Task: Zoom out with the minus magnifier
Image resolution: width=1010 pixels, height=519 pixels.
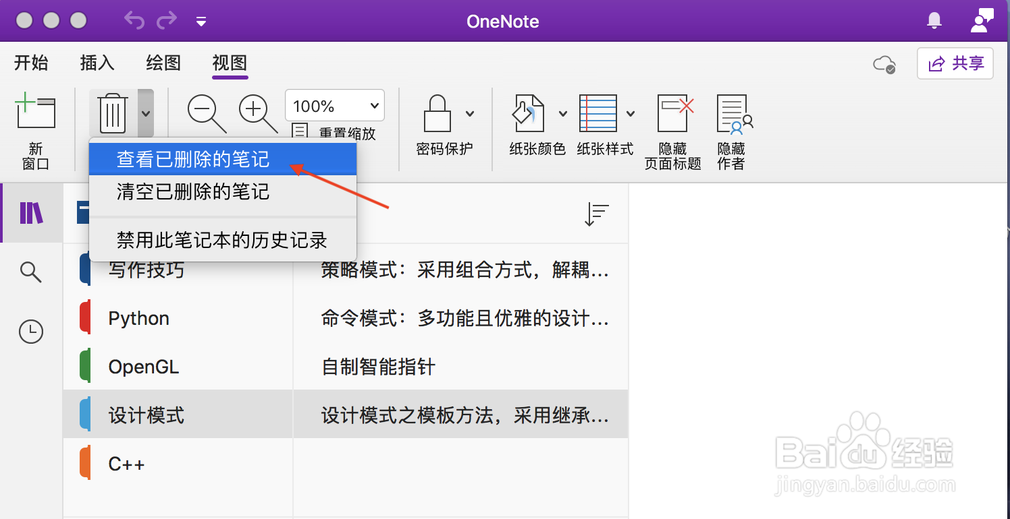Action: click(x=206, y=113)
